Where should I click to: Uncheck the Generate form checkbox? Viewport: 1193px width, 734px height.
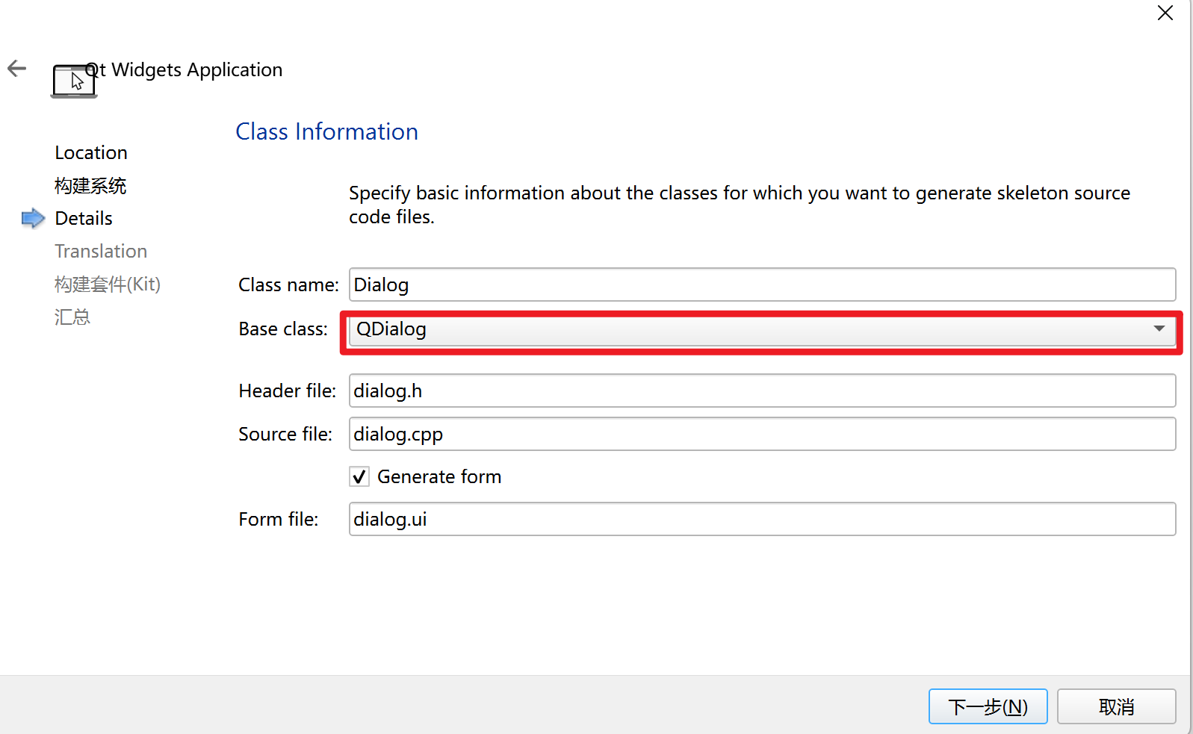(359, 476)
